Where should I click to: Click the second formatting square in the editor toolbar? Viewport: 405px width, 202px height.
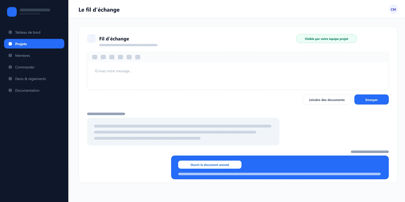point(103,57)
